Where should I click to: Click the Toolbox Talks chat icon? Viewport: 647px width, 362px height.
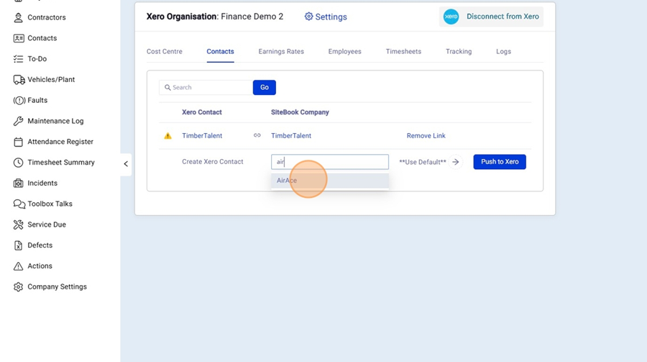[x=19, y=204]
